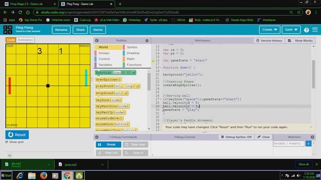This screenshot has width=321, height=180.
Task: Open the hamburger menu icon
Action: (315, 30)
